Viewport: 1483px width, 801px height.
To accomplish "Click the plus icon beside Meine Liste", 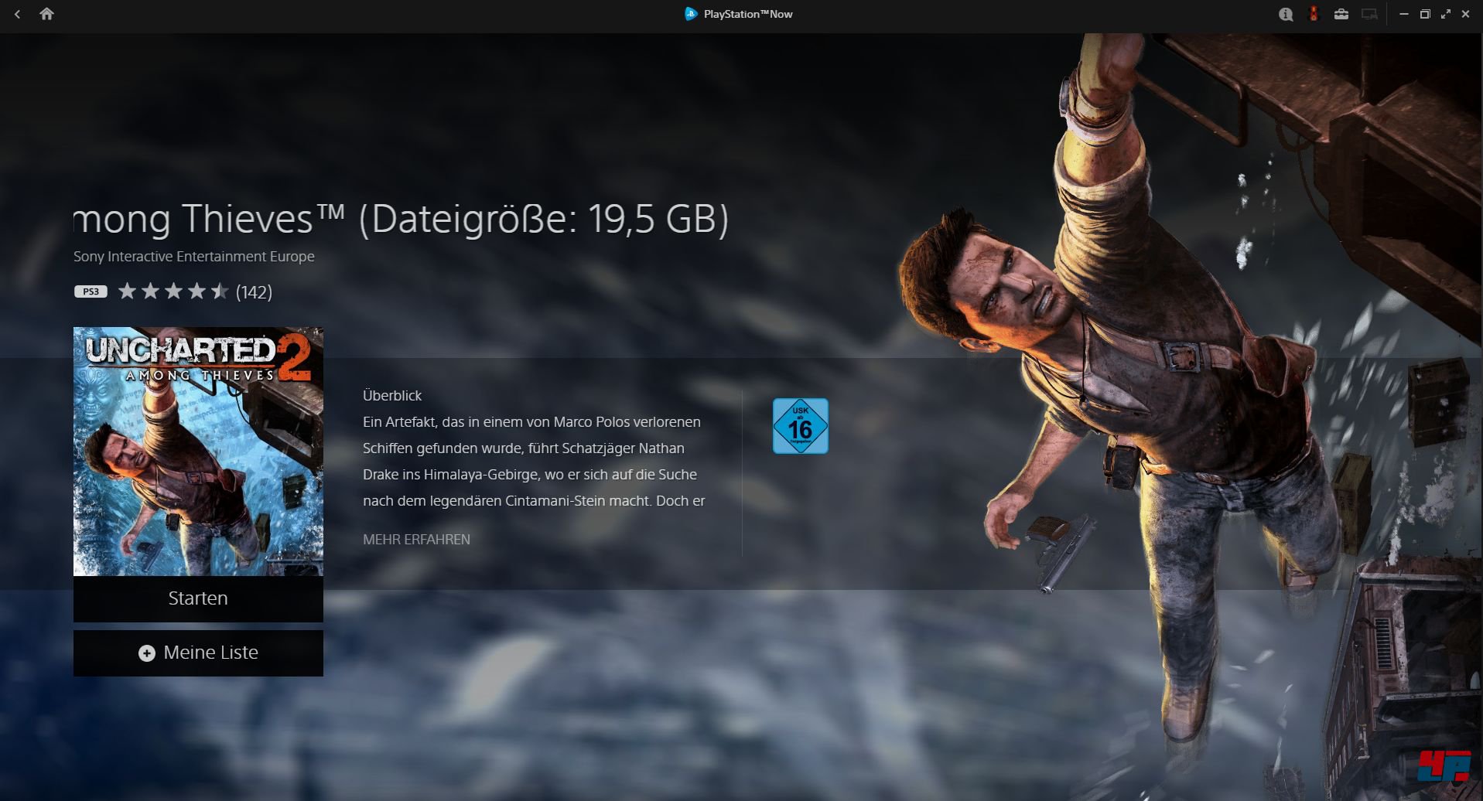I will [x=147, y=653].
